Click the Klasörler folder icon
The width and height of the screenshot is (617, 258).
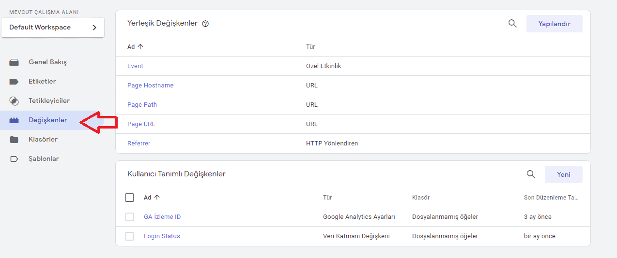pos(14,140)
